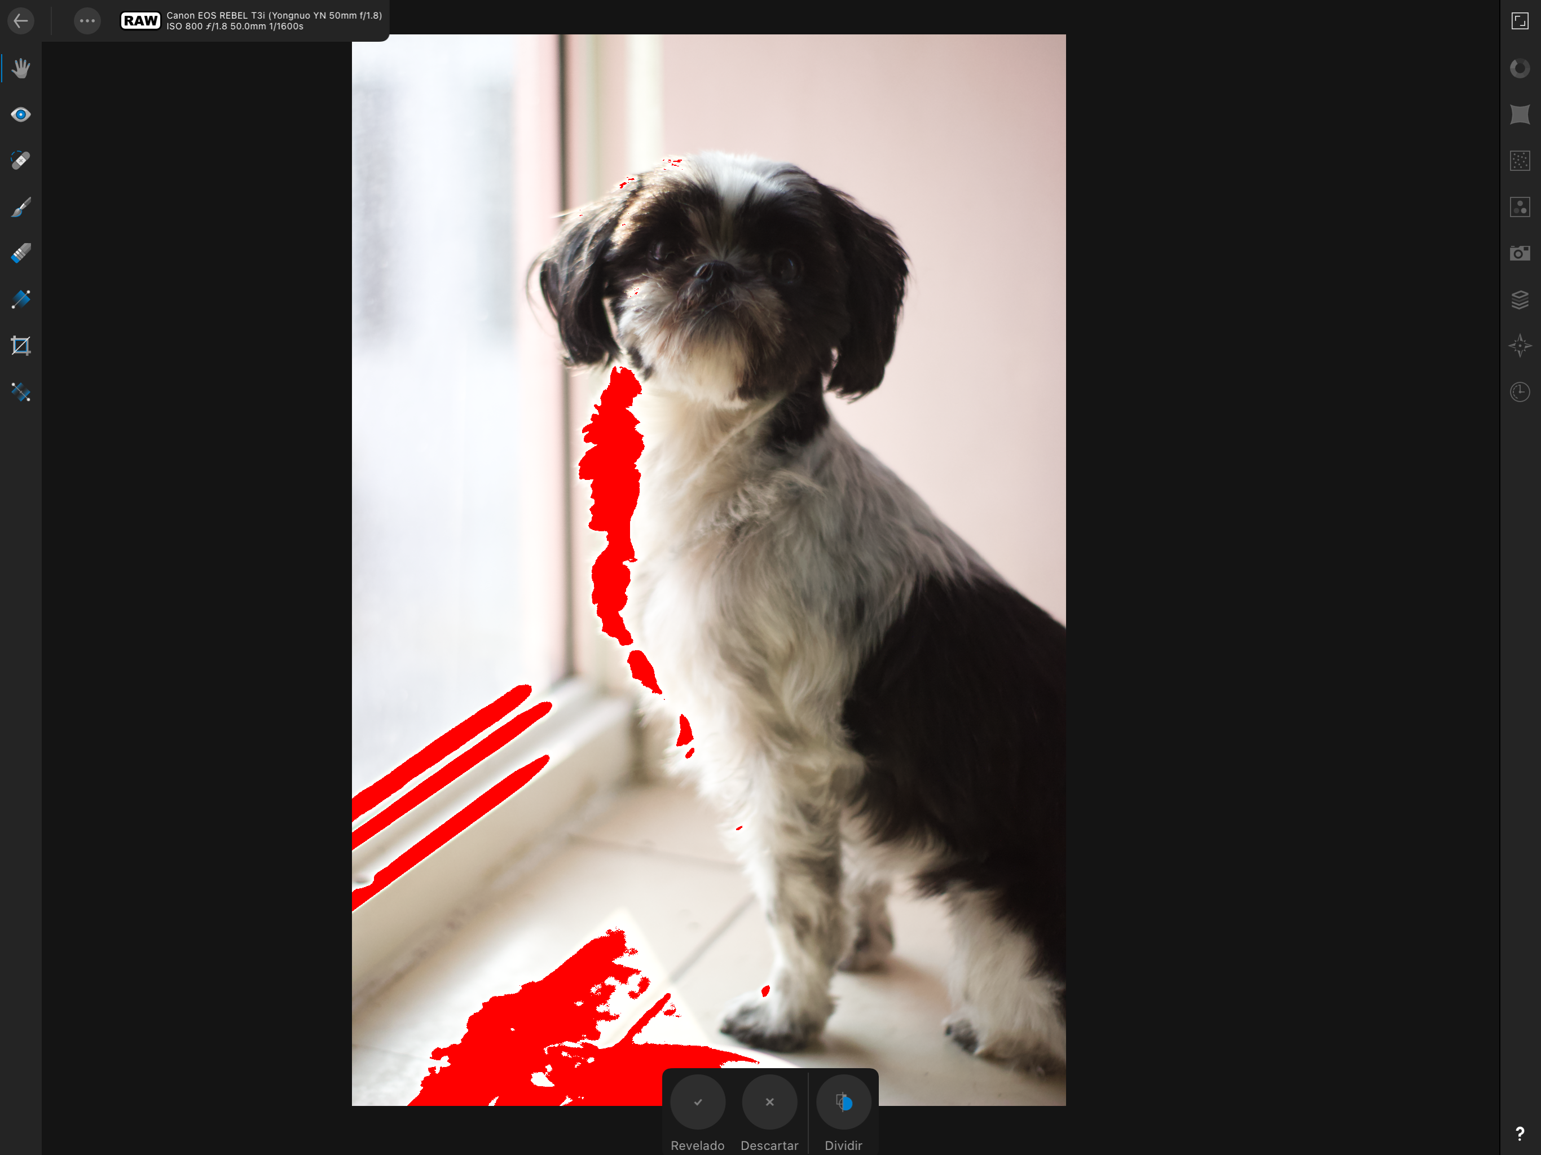Select the Overlay Paint brush tool

click(x=21, y=207)
